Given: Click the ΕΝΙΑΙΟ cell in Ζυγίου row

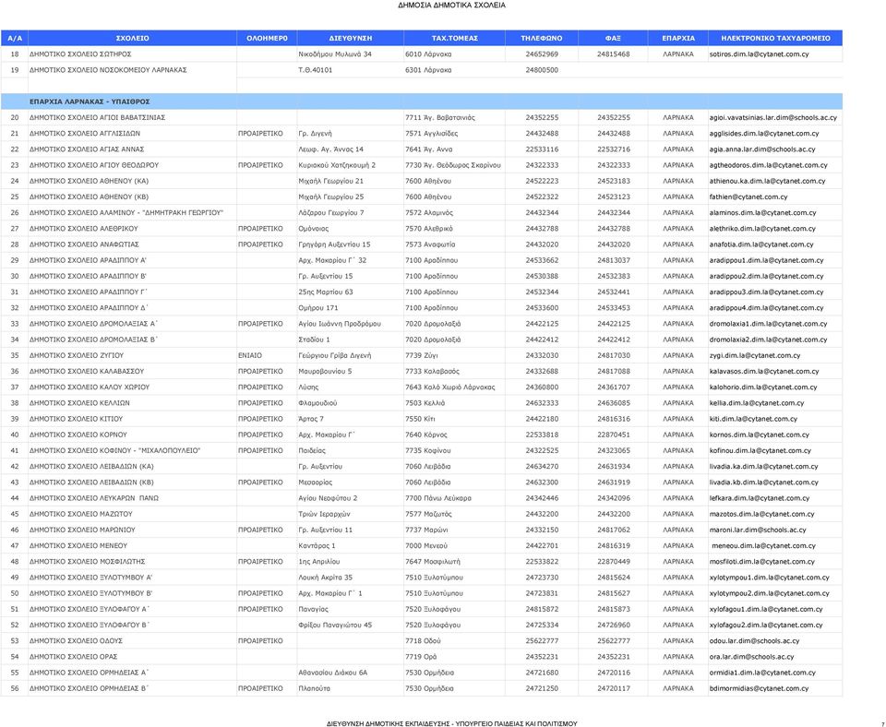Looking at the screenshot, I should click(x=250, y=355).
